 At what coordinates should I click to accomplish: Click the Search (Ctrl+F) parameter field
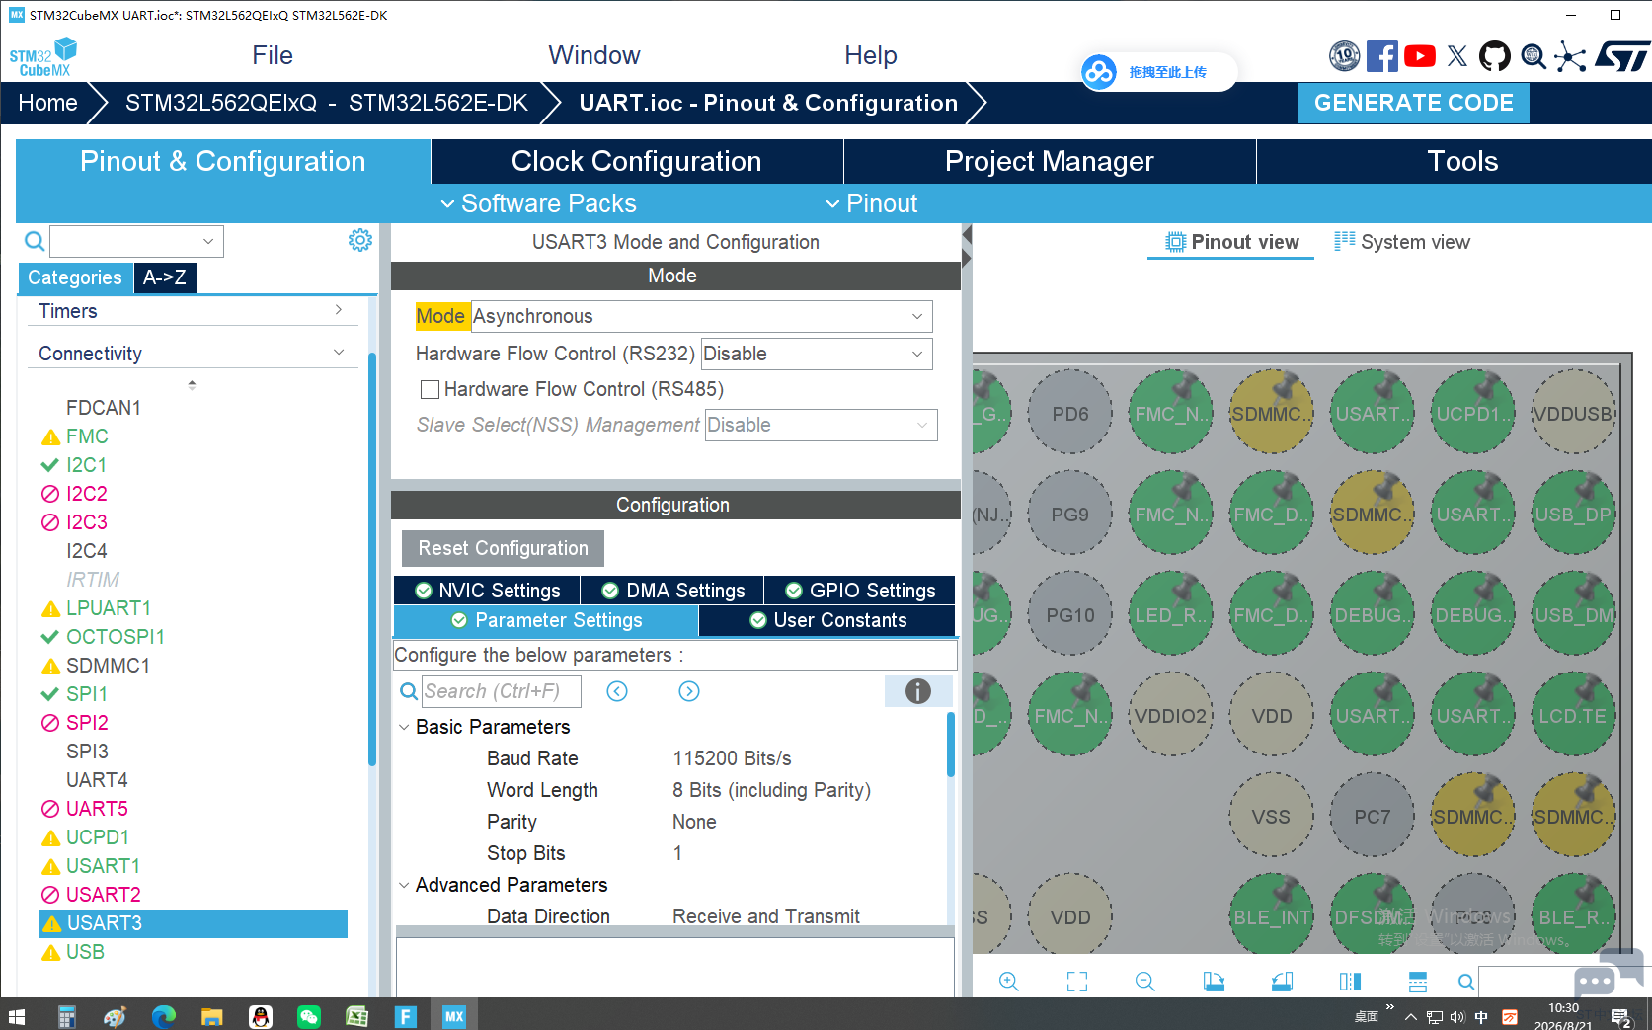click(x=502, y=691)
